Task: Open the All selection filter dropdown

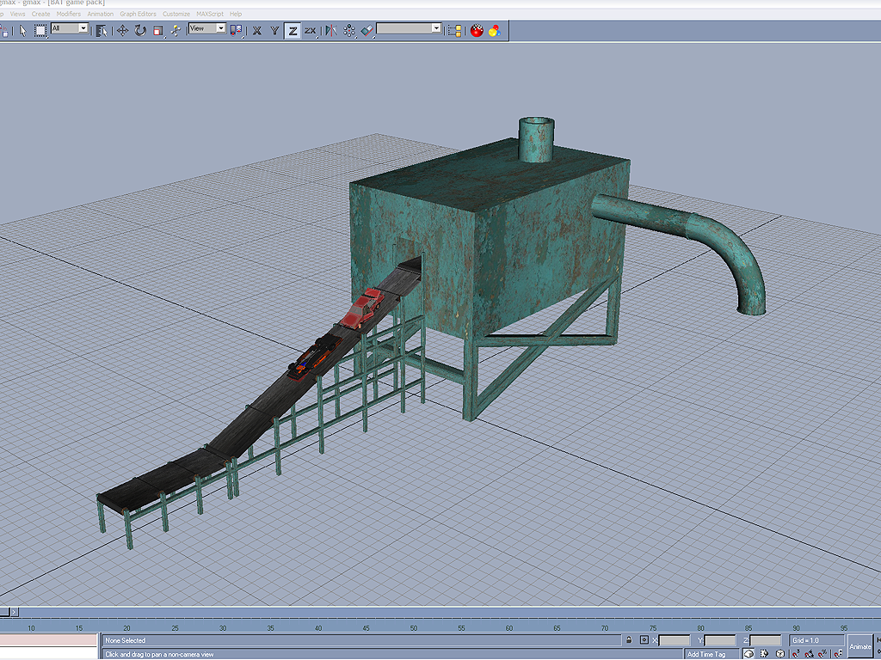Action: pos(70,28)
